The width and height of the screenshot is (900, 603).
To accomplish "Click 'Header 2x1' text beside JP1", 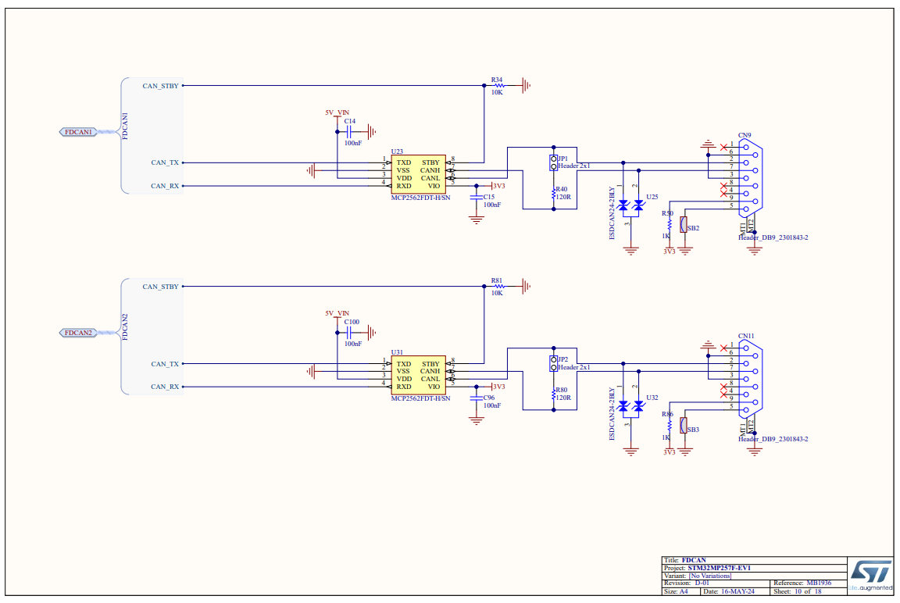I will click(574, 166).
